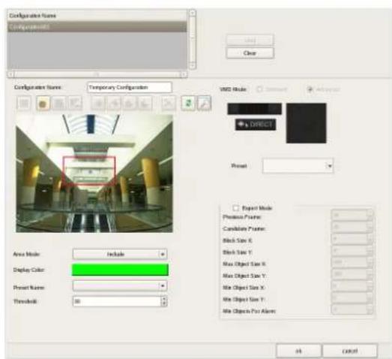Click the large black square panel beside DIRECT
Screen dimensions: 392x359
tap(307, 123)
